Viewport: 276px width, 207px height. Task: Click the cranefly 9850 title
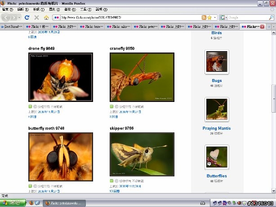(122, 48)
